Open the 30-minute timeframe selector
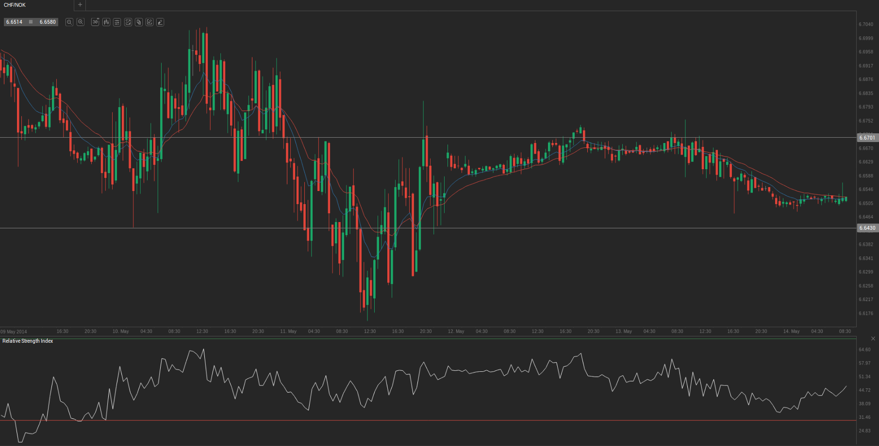The height and width of the screenshot is (446, 879). coord(95,22)
